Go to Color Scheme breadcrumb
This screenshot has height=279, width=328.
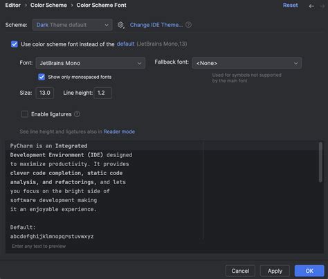(48, 5)
